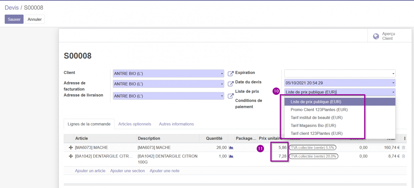This screenshot has width=414, height=188.
Task: Grab the move handle of MACHE row
Action: (70, 148)
